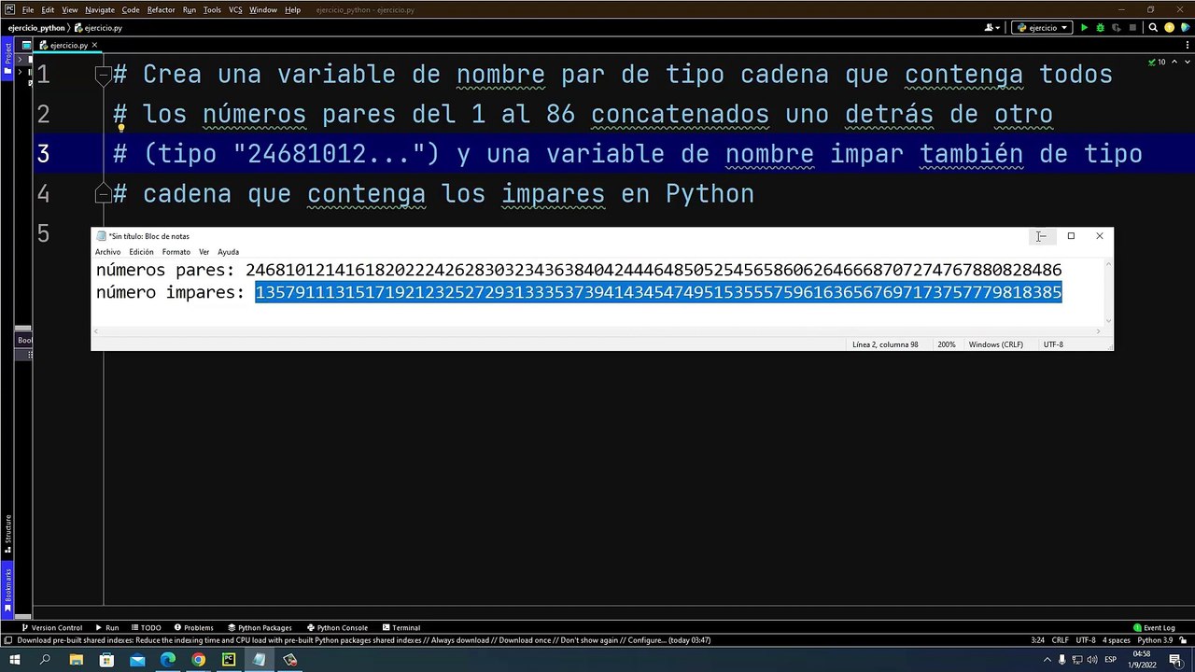Click the Python 3.9 interpreter selector
Screen dimensions: 1195x672
coord(1155,640)
